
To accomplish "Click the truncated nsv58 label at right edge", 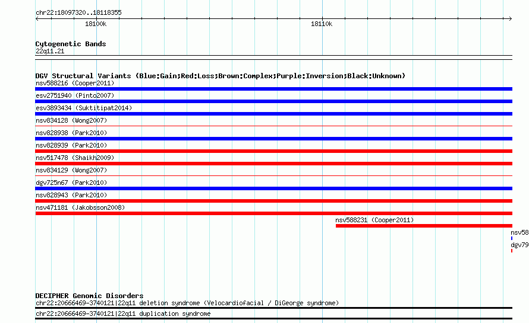I will point(519,232).
